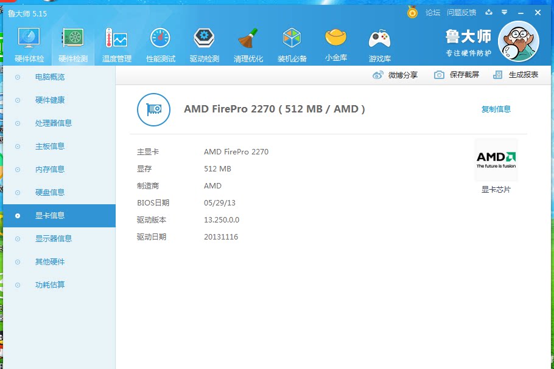554x369 pixels.
Task: Click the 制造商 value AMD
Action: pyautogui.click(x=212, y=185)
